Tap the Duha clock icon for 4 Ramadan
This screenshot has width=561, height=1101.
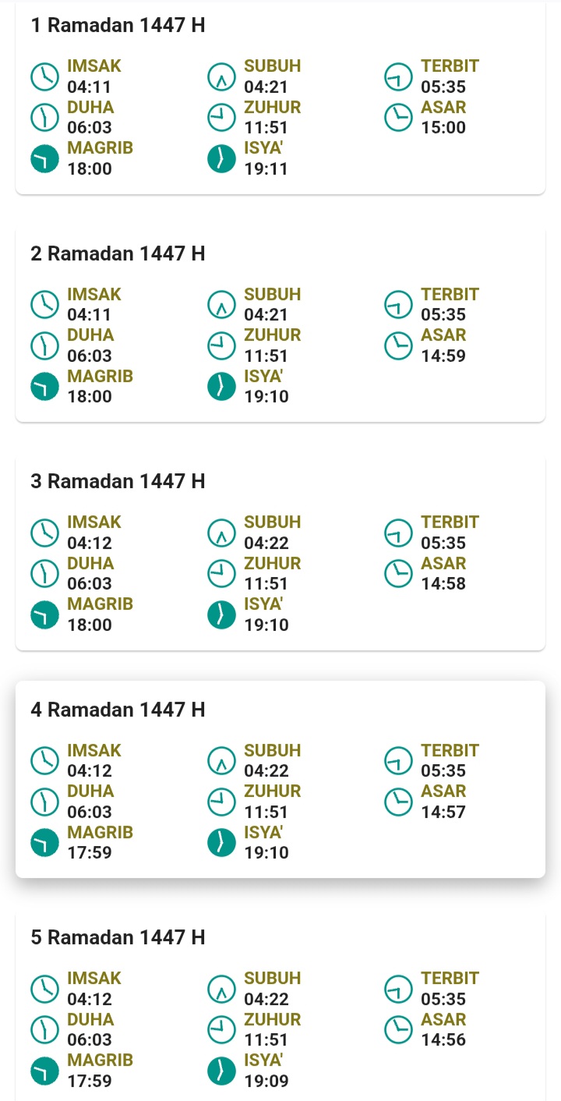pos(44,802)
